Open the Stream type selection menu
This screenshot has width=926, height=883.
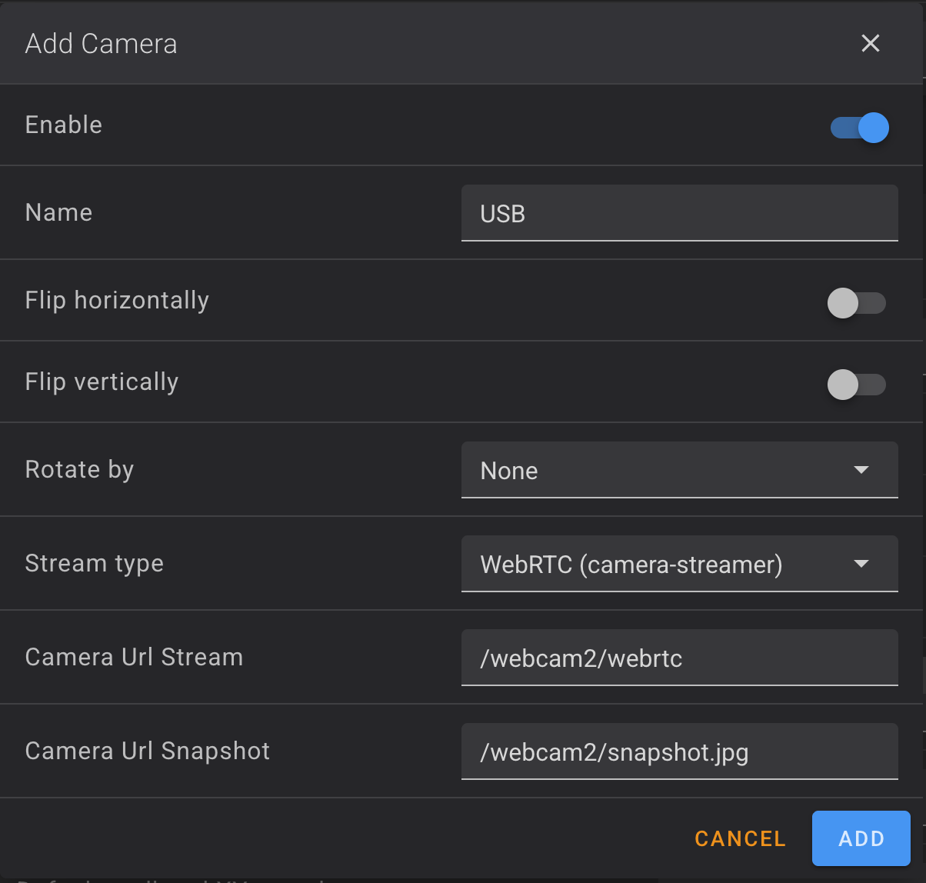[680, 564]
